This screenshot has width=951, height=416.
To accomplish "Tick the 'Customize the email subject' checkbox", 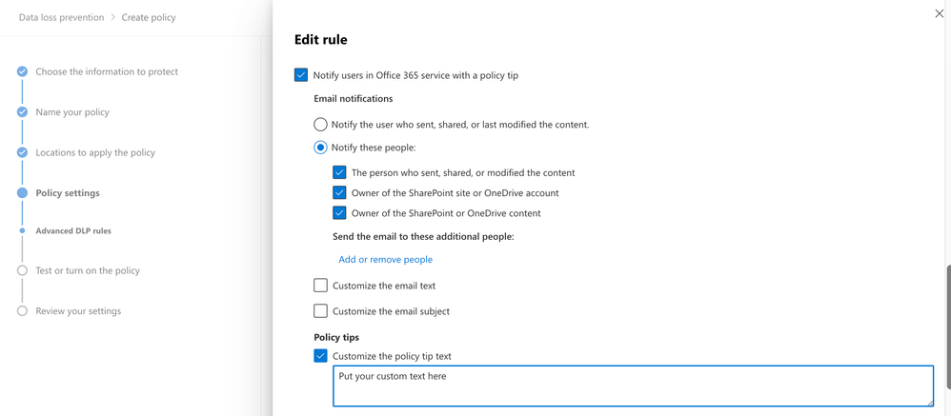I will pyautogui.click(x=320, y=311).
